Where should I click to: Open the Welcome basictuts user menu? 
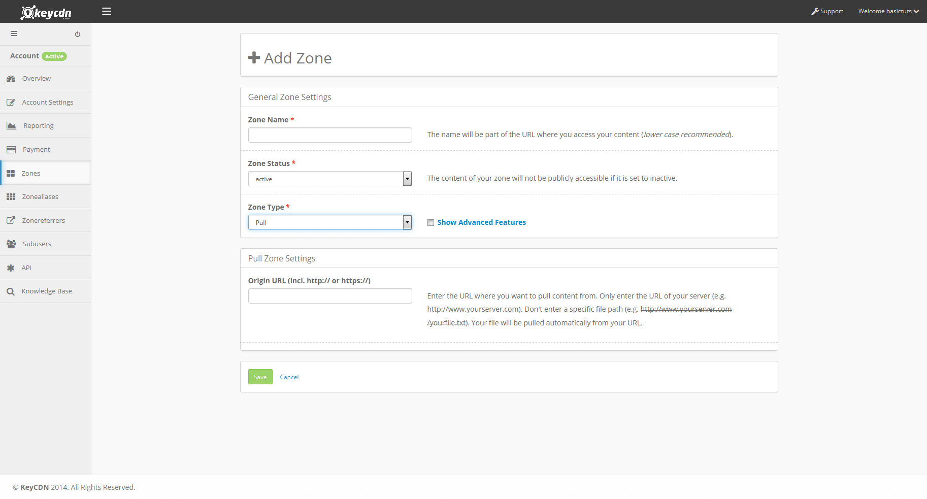click(x=888, y=11)
